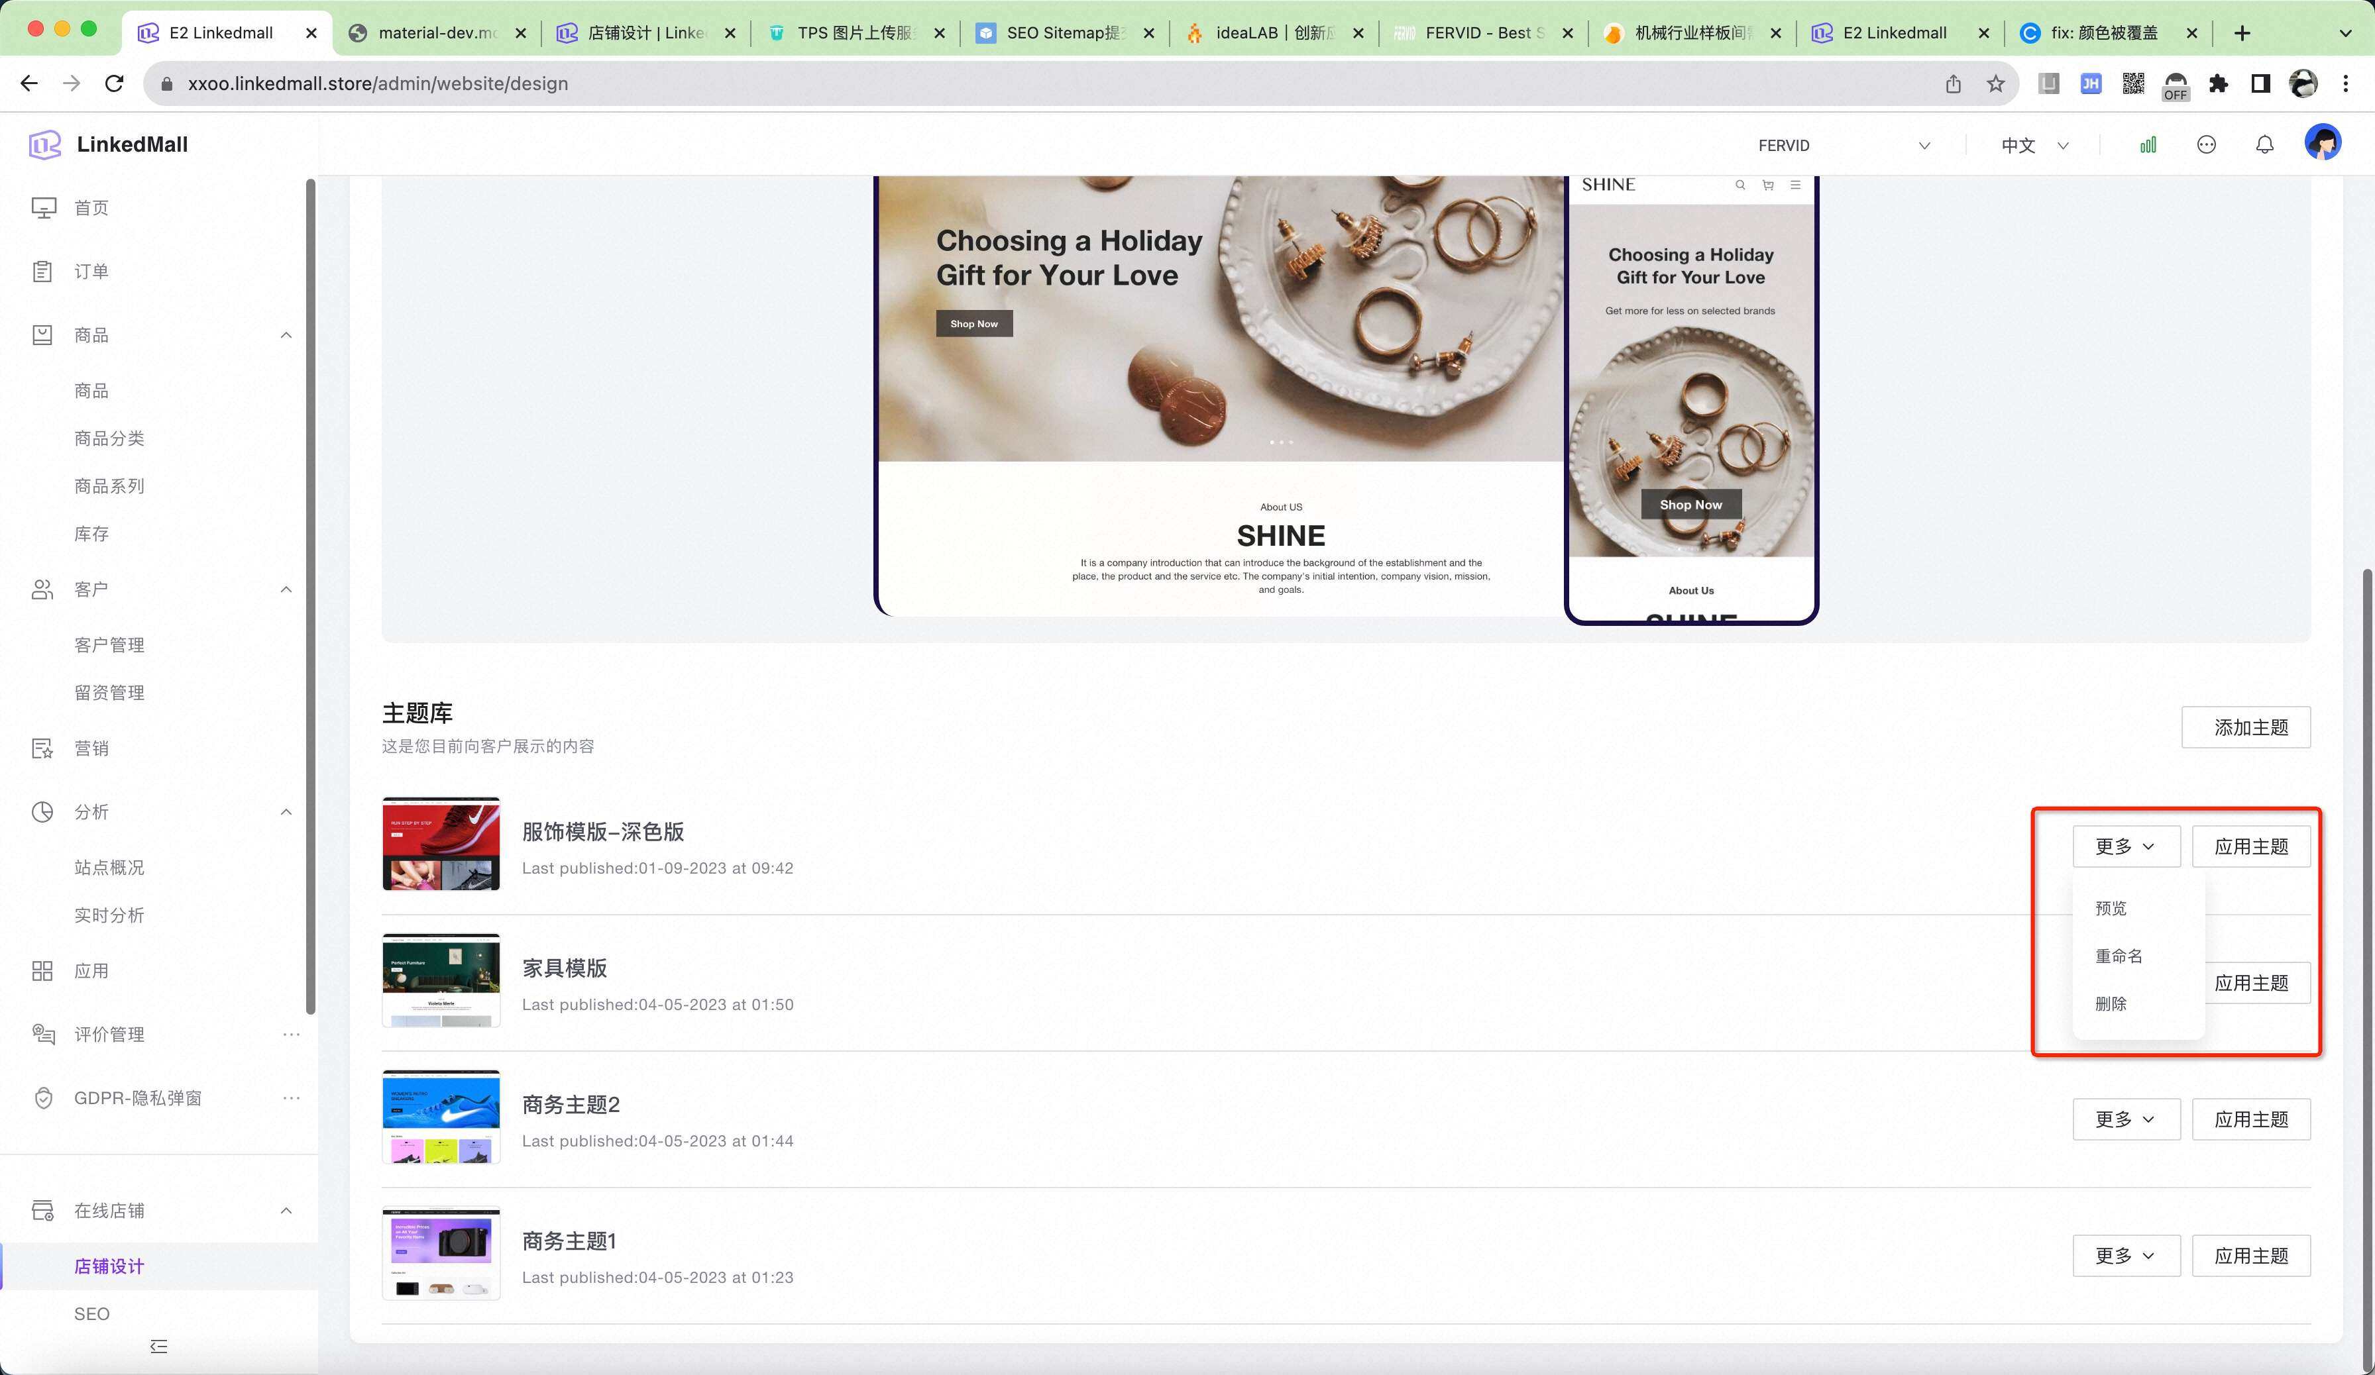Open the 中文 language dropdown
This screenshot has width=2375, height=1375.
click(2034, 145)
